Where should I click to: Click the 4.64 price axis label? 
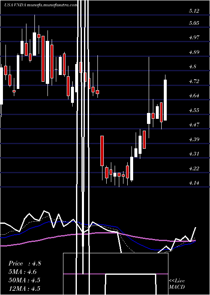[194, 96]
